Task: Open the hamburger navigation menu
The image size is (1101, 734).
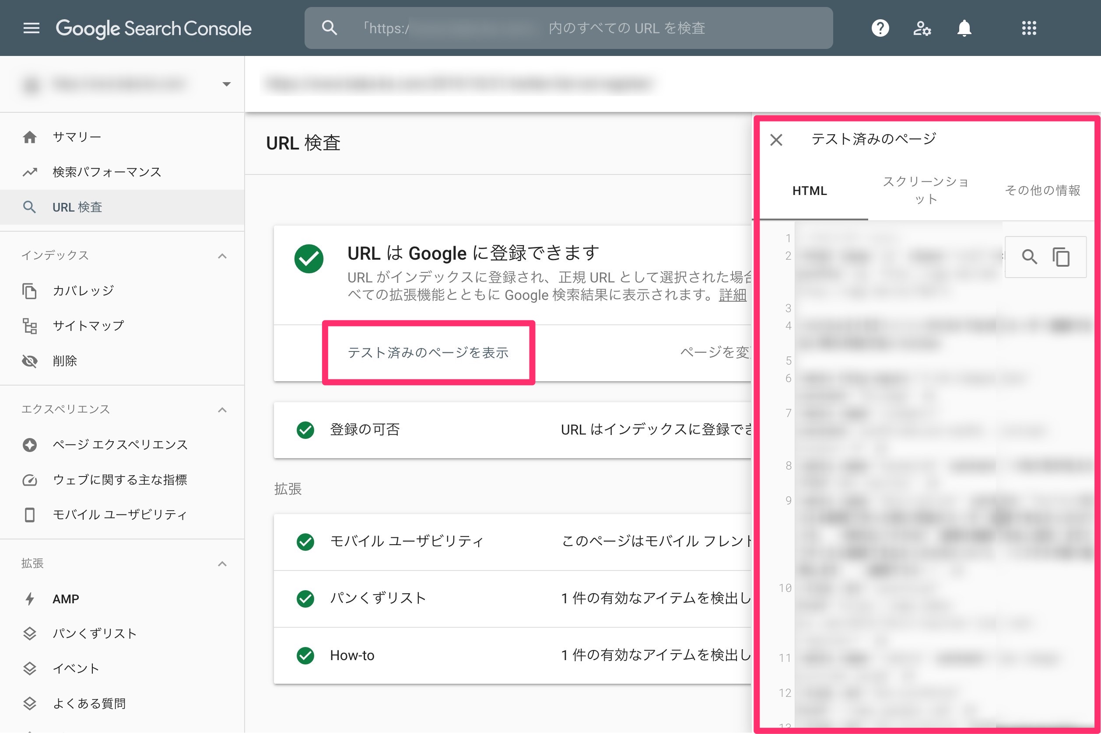Action: click(x=32, y=28)
